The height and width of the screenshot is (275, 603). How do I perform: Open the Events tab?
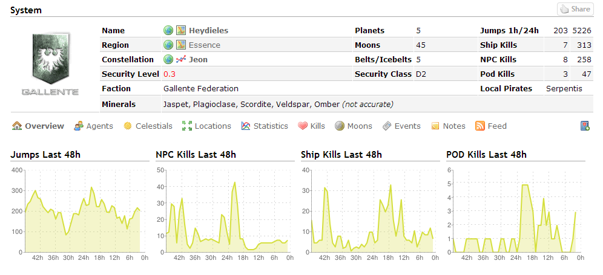coord(401,126)
